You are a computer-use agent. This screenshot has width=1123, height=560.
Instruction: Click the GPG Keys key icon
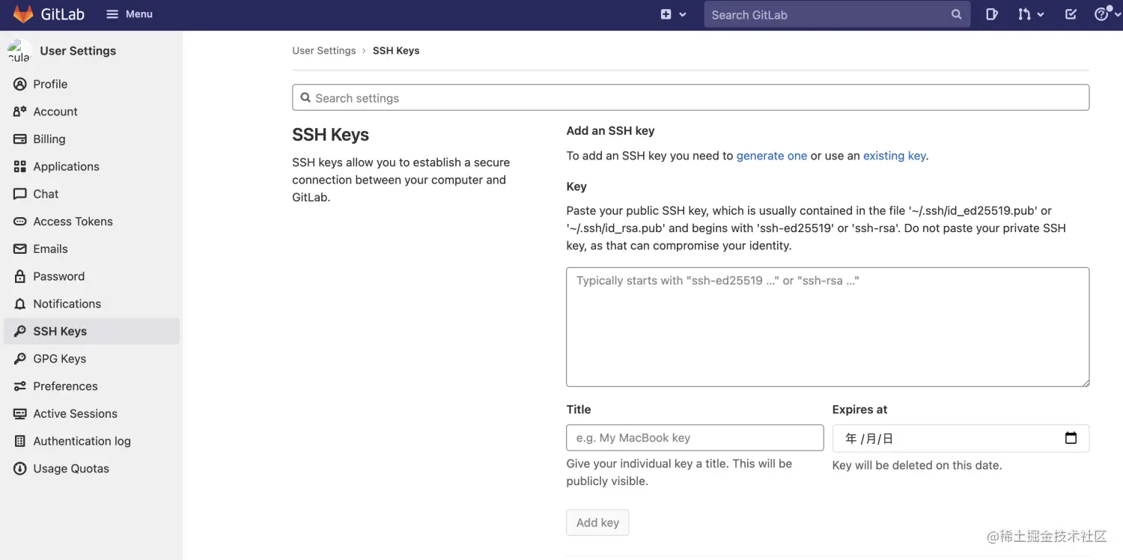click(x=20, y=359)
